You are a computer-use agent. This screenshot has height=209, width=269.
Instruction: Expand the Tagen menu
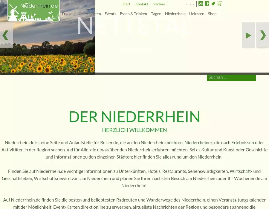tap(156, 14)
